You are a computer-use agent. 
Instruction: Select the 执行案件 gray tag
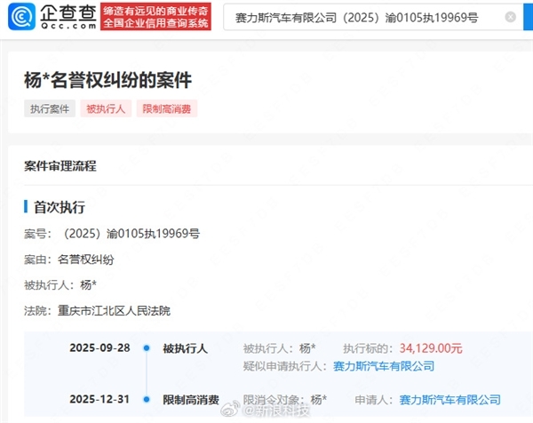48,109
